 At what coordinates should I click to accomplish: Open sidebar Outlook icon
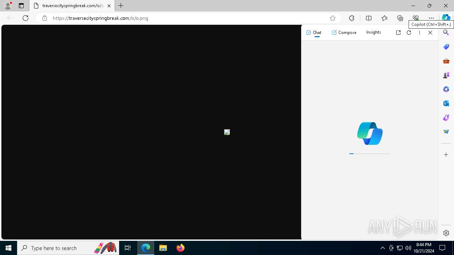point(446,103)
